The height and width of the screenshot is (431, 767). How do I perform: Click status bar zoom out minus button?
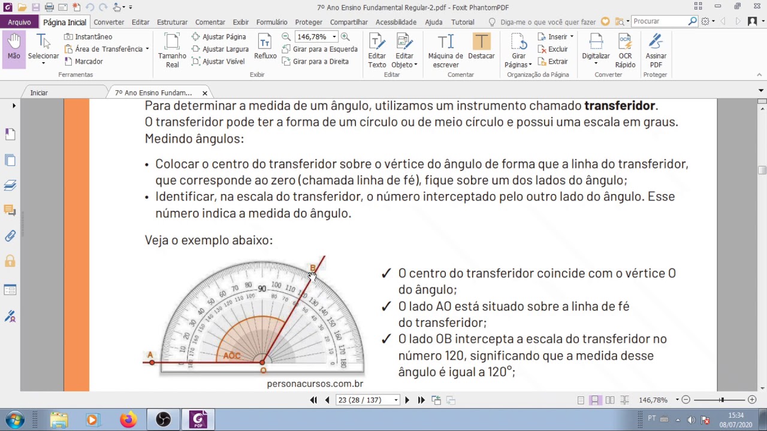[x=686, y=400]
